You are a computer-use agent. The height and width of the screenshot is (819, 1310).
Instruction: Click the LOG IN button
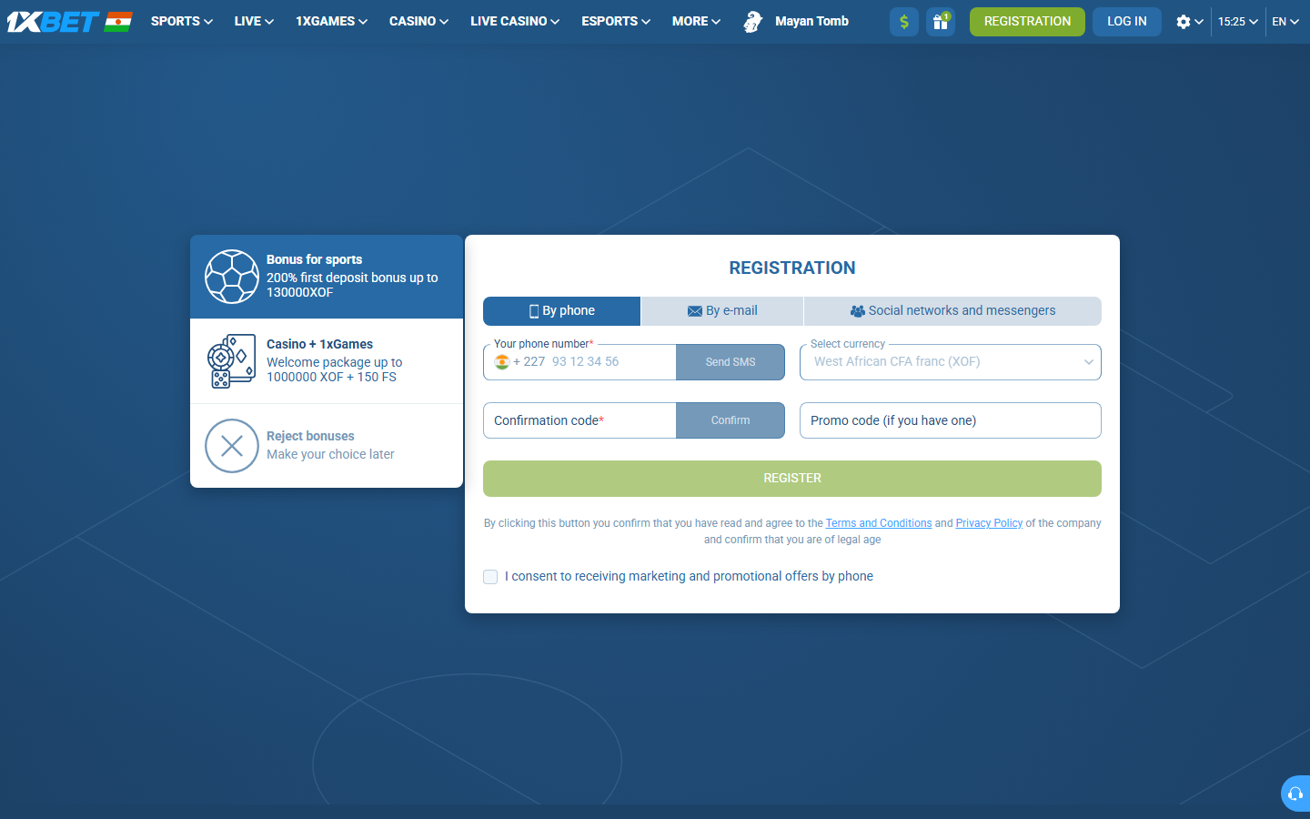coord(1127,21)
